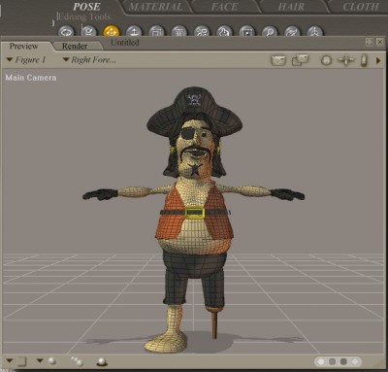Open the CLOTH room tab

click(361, 7)
